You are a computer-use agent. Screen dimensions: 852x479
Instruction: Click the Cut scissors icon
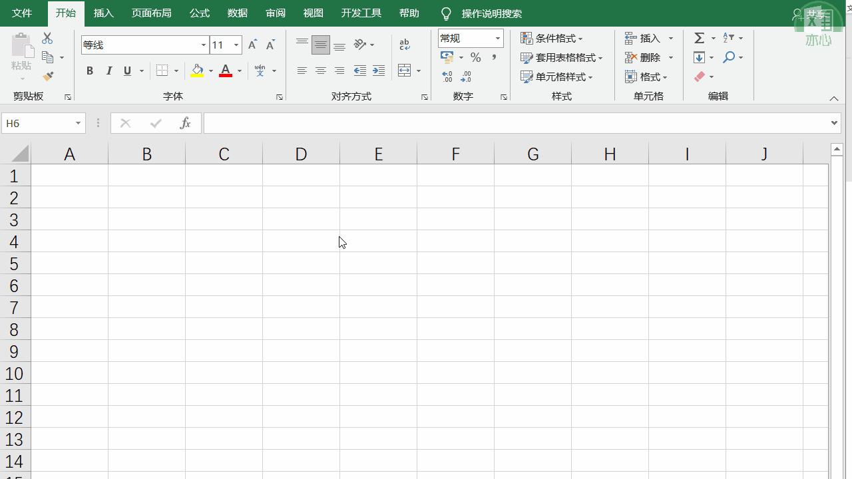(x=47, y=39)
